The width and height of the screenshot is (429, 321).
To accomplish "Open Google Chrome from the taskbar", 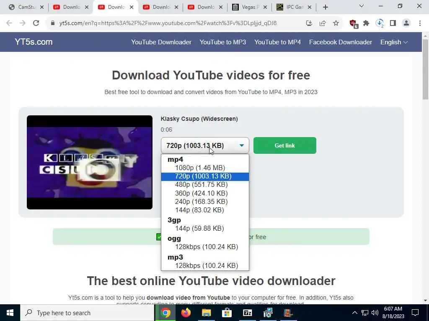I will coord(165,313).
